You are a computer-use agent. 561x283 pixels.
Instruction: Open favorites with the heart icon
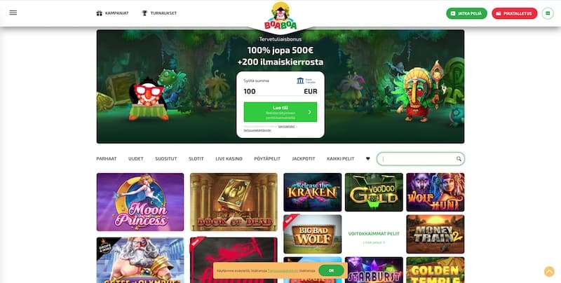click(367, 158)
